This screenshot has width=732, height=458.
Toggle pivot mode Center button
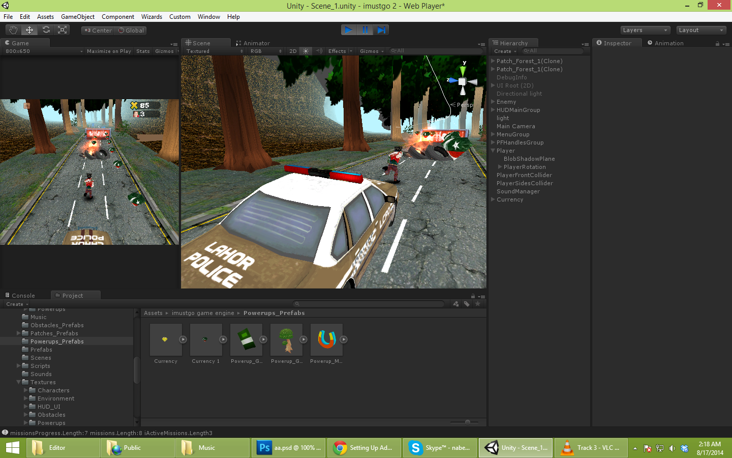[x=98, y=31]
